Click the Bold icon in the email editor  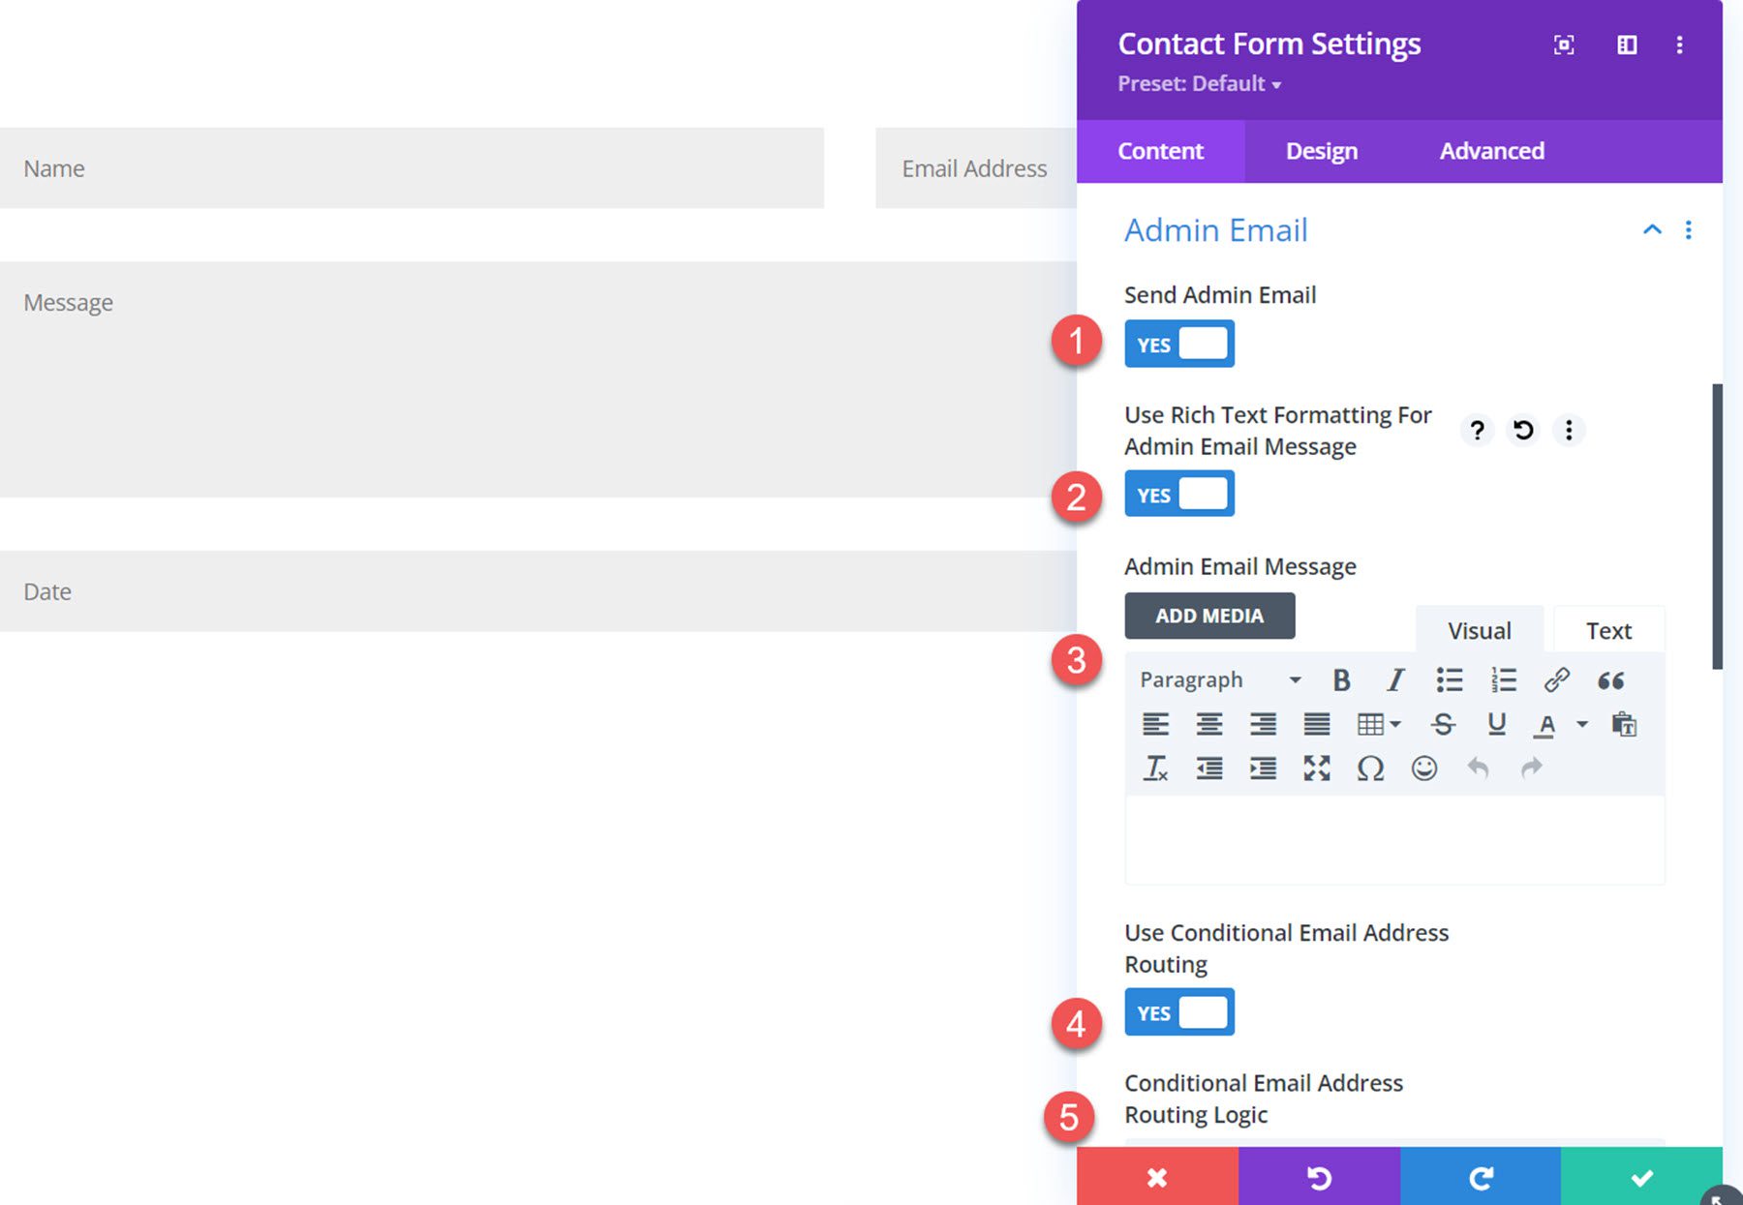pyautogui.click(x=1341, y=679)
